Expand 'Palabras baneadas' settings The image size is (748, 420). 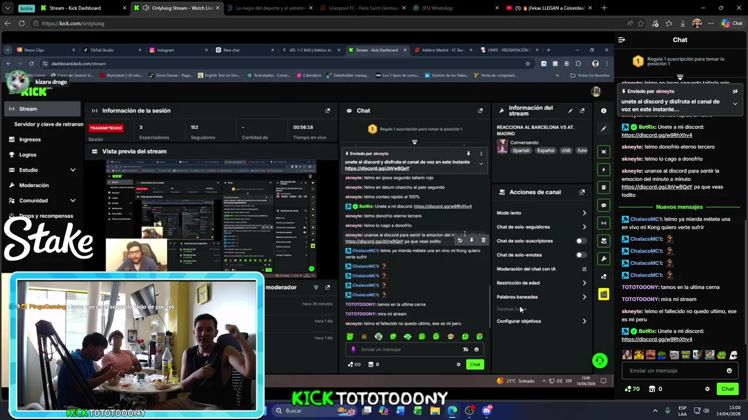point(584,297)
